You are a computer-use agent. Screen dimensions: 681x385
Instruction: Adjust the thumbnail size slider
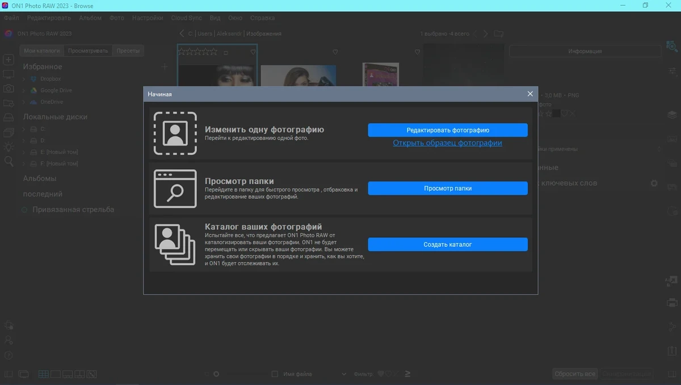(x=216, y=374)
